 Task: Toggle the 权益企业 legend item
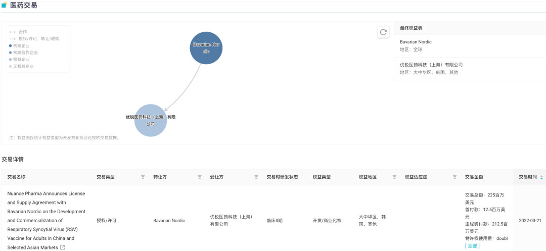coord(20,59)
